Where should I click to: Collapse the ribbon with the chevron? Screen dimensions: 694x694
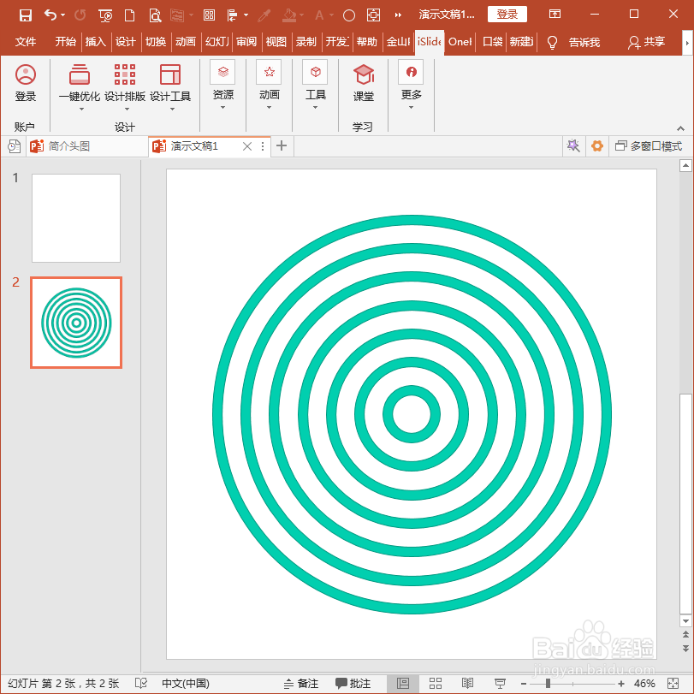pyautogui.click(x=680, y=129)
